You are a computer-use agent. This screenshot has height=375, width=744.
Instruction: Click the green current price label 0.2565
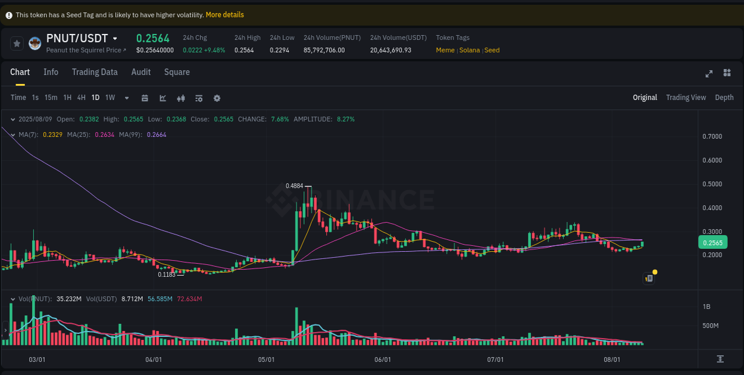click(713, 242)
